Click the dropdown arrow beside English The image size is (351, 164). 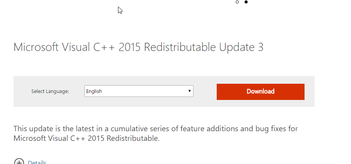(189, 91)
